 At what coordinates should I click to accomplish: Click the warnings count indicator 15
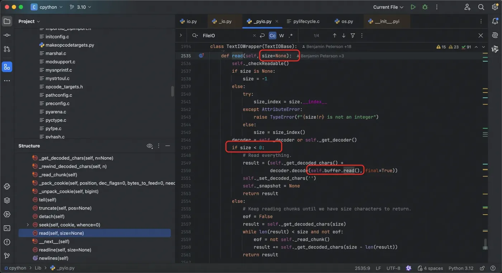[441, 47]
